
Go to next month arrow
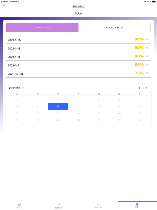146,88
